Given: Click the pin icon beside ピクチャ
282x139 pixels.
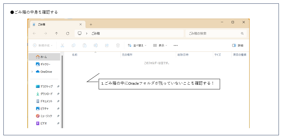Looking at the screenshot, I should pos(58,109).
